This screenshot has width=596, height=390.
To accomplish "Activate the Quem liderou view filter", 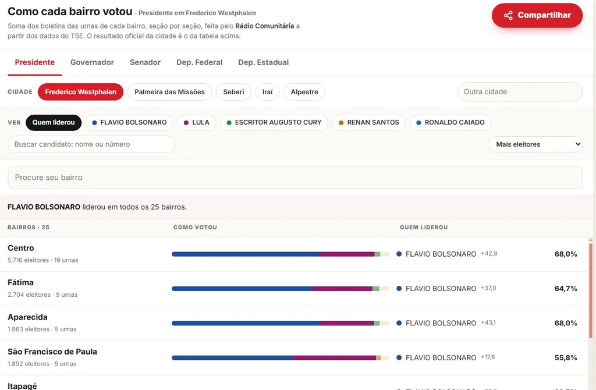I will [54, 122].
